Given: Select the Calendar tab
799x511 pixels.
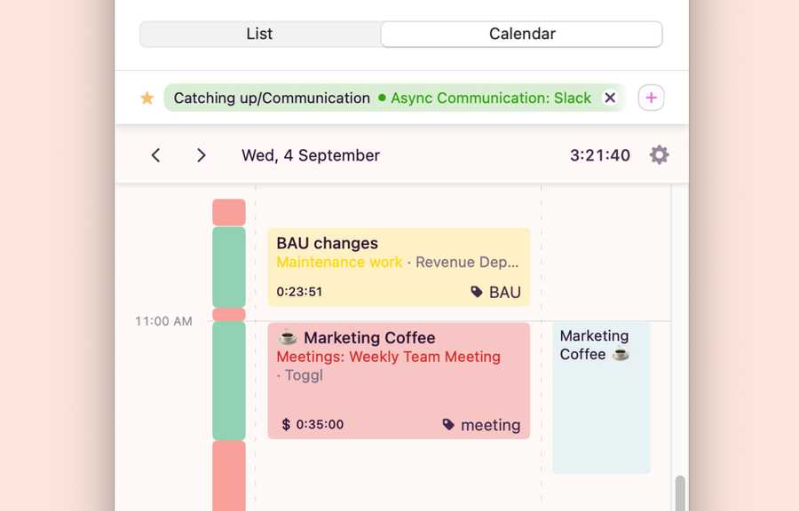Looking at the screenshot, I should click(521, 34).
